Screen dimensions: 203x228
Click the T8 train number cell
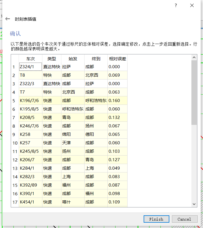[31, 75]
